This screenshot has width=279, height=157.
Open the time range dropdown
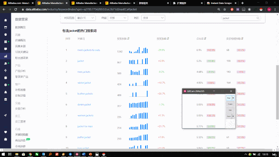[x=85, y=18]
